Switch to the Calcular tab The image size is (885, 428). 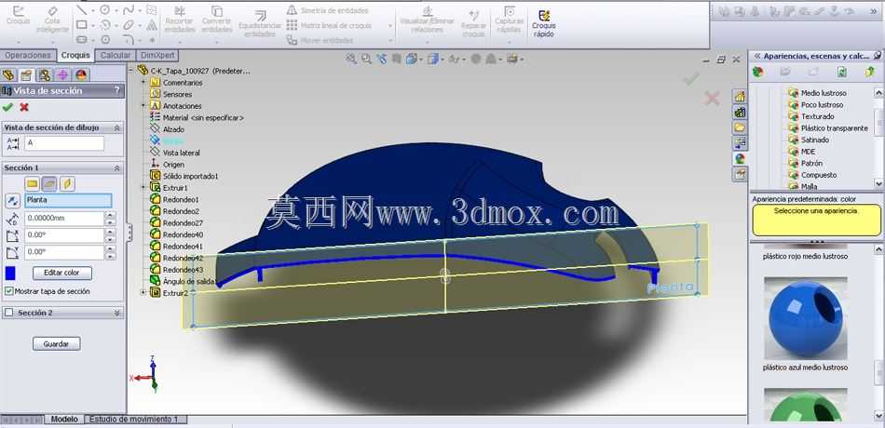(116, 55)
